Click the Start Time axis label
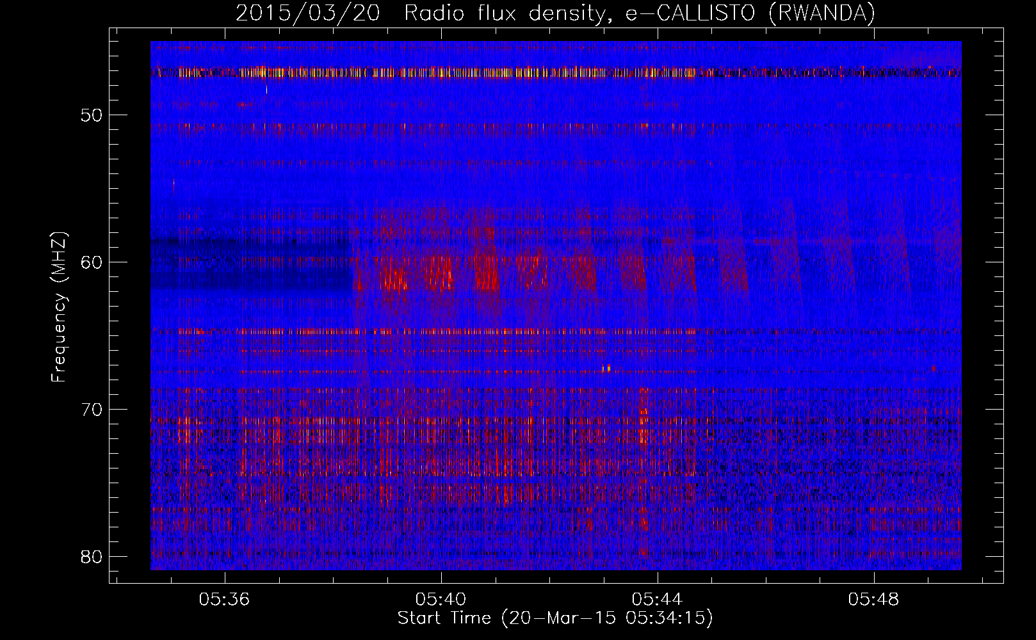This screenshot has width=1036, height=640. pyautogui.click(x=555, y=618)
